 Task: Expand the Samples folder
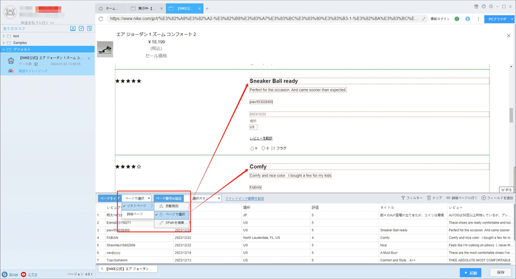[4, 43]
